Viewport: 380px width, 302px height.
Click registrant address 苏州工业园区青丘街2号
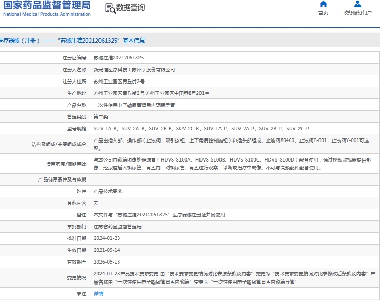[x=119, y=82]
